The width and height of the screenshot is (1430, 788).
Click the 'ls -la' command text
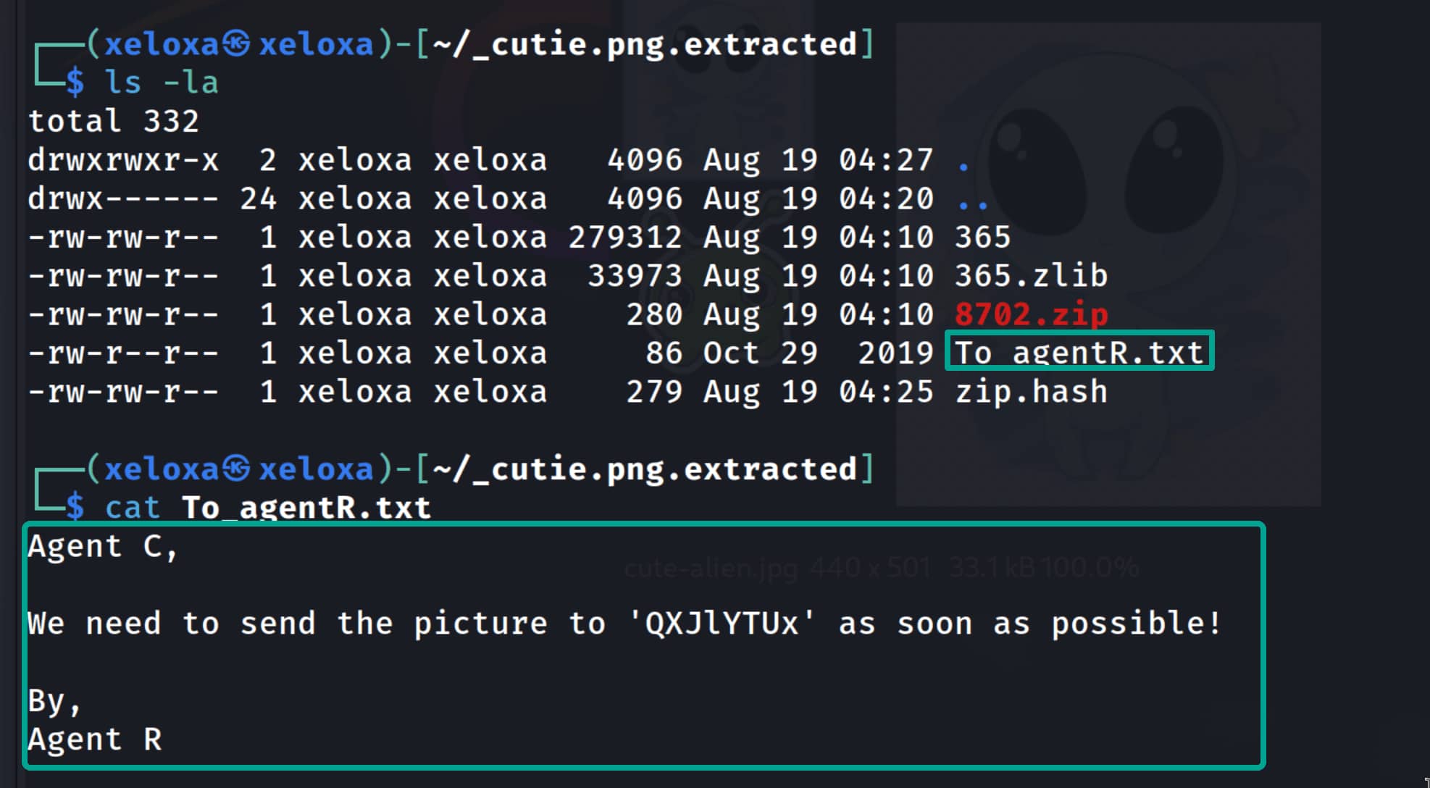161,83
